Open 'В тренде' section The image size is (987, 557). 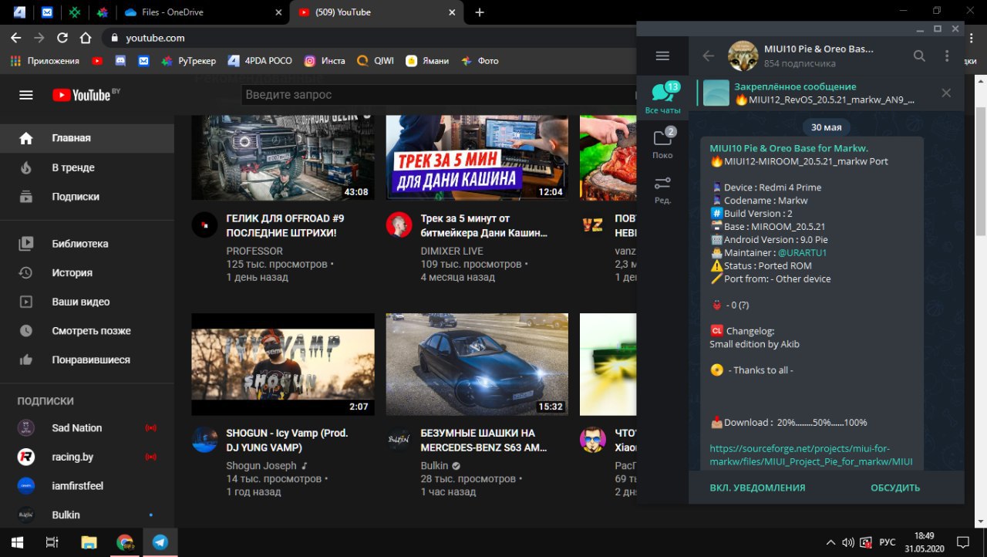(86, 167)
